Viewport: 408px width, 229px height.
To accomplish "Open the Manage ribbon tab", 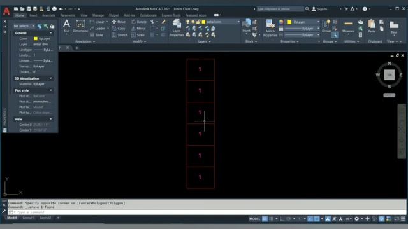I will pos(98,15).
